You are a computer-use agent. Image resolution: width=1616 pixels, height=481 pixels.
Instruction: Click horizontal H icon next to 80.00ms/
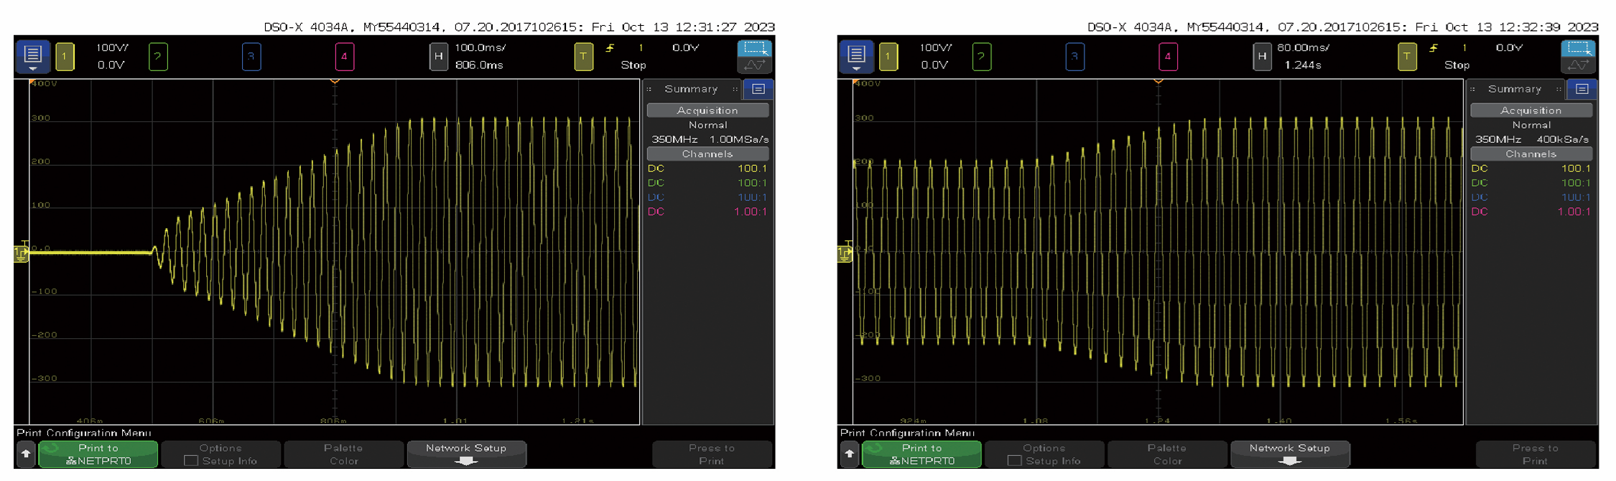click(1262, 57)
